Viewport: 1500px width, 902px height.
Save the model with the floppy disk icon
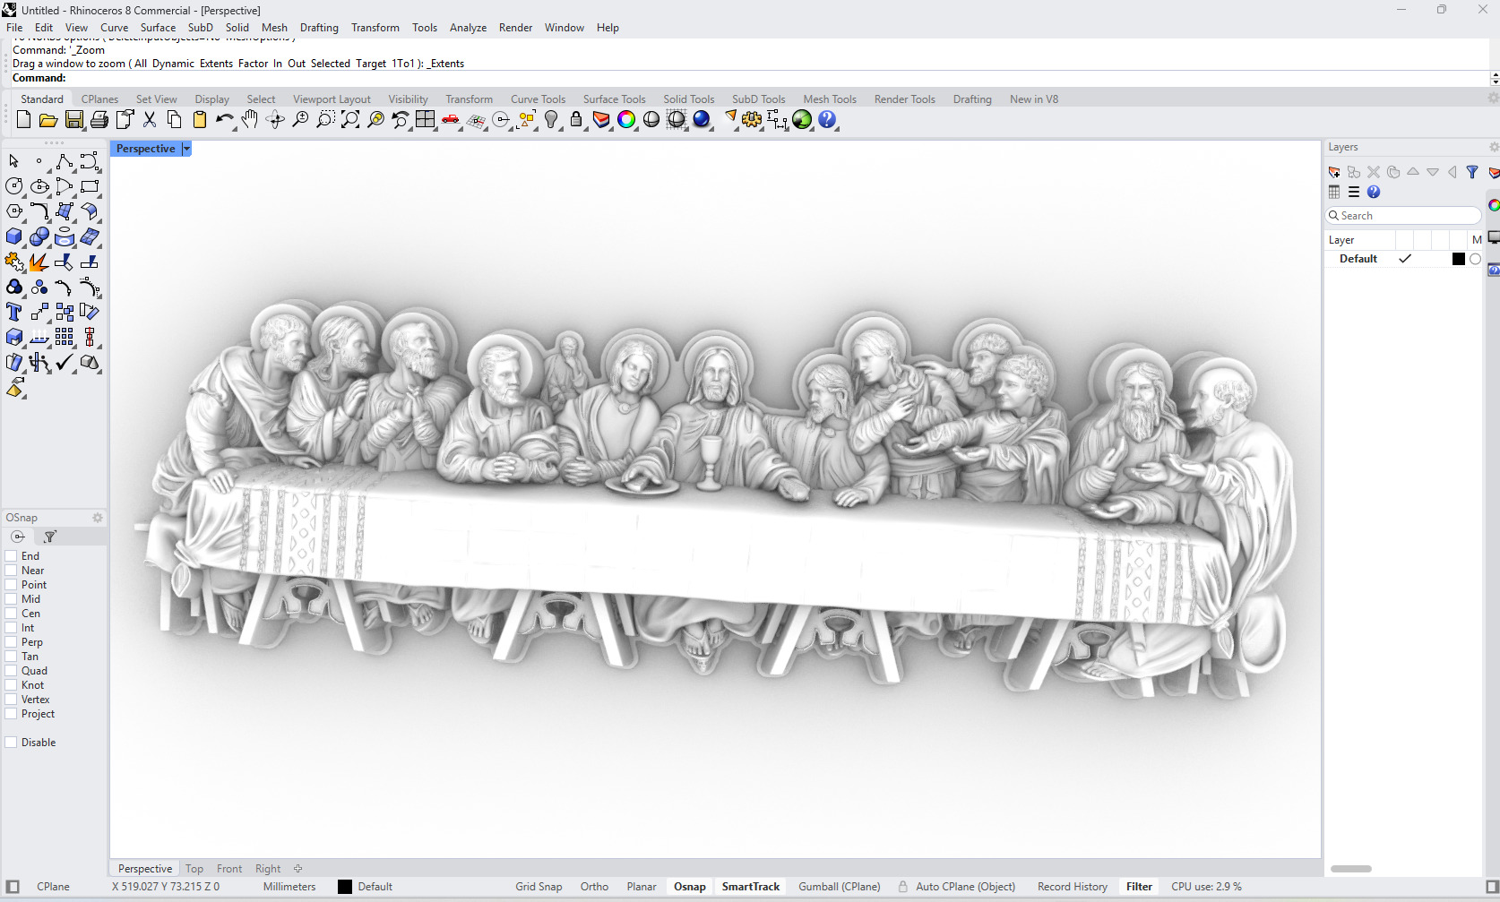[x=74, y=120]
